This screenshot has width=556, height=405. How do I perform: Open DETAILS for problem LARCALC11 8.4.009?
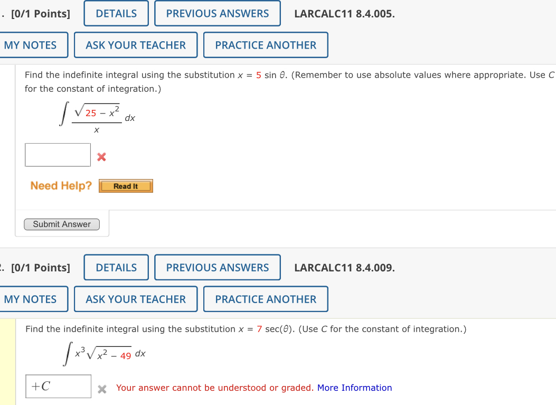116,267
